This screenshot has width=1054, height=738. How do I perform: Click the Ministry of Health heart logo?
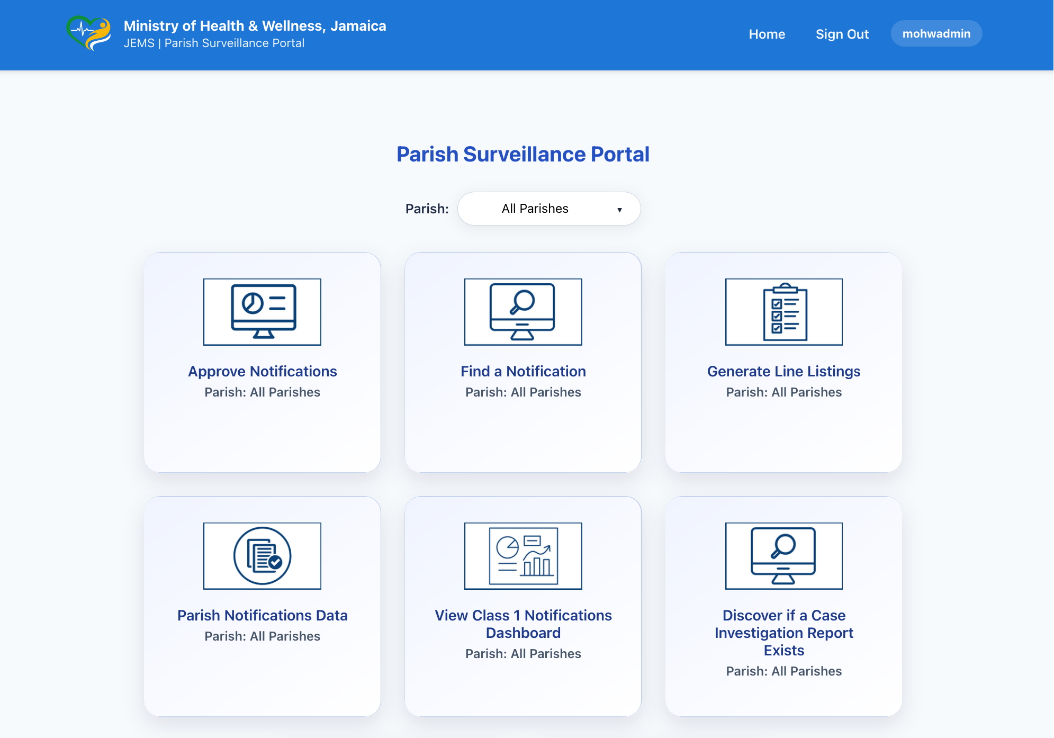[x=88, y=33]
